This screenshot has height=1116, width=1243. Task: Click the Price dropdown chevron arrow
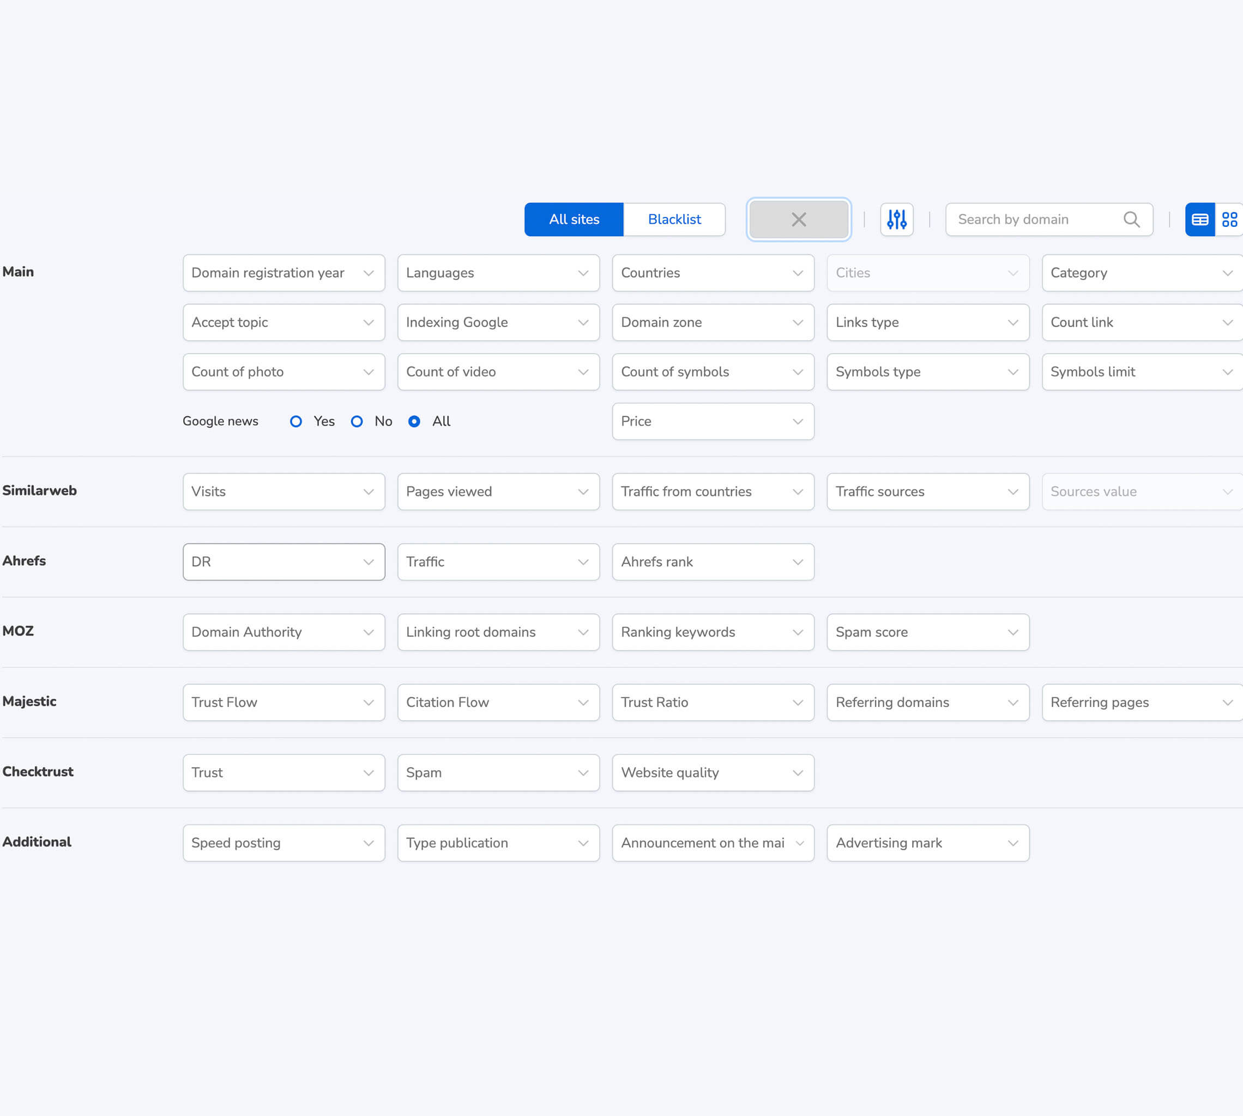tap(797, 421)
